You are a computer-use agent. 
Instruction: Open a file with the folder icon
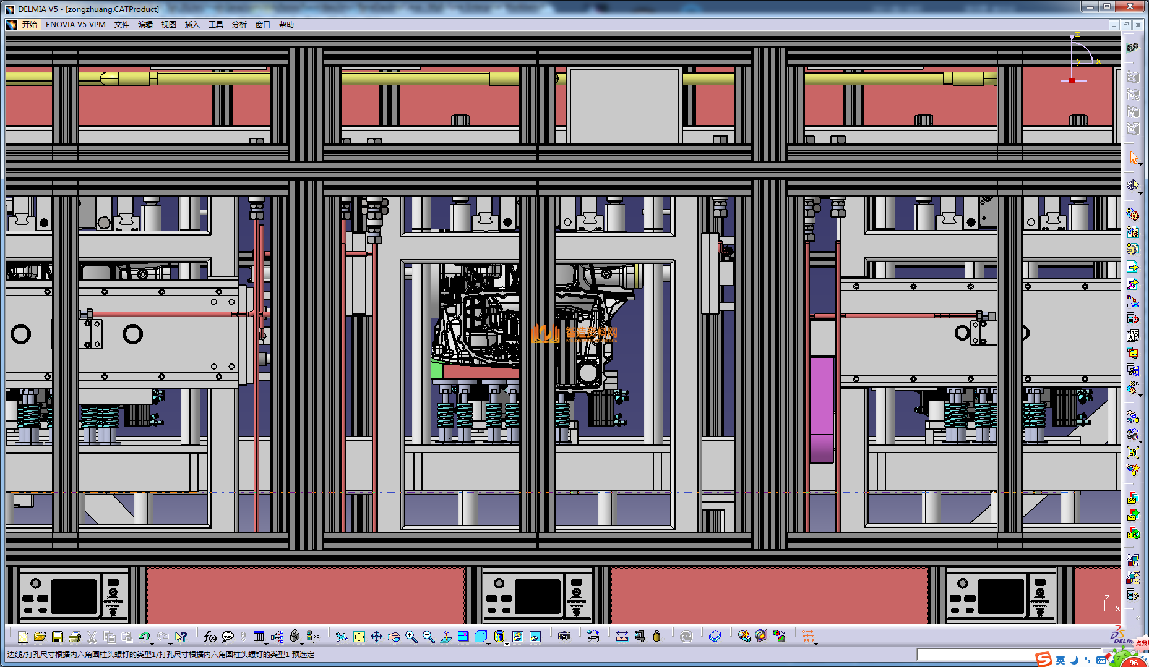pos(40,637)
